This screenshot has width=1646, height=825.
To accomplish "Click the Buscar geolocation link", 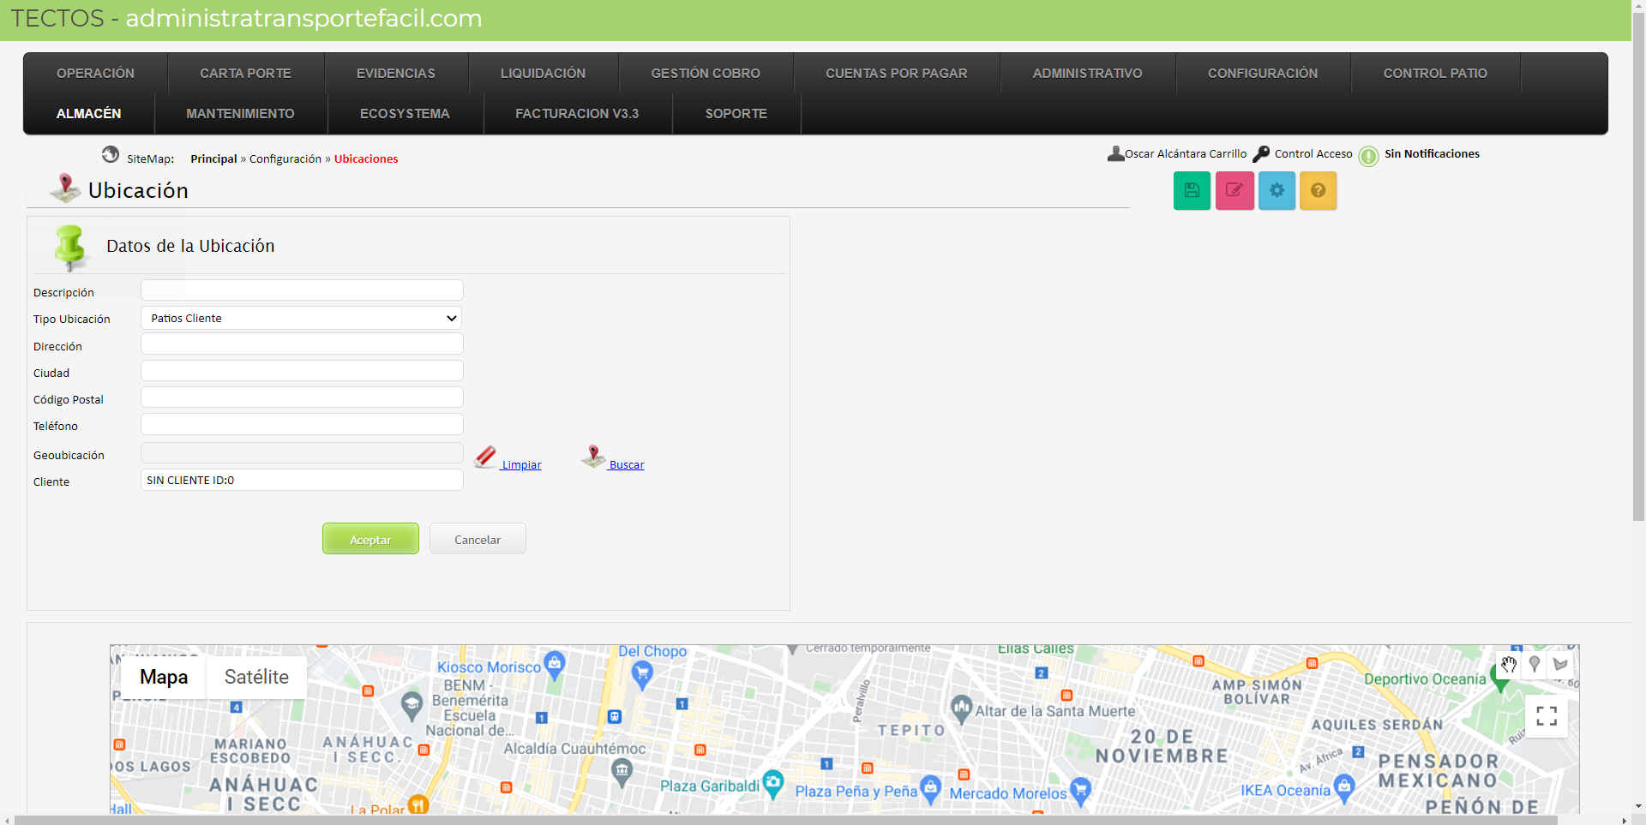I will point(626,464).
